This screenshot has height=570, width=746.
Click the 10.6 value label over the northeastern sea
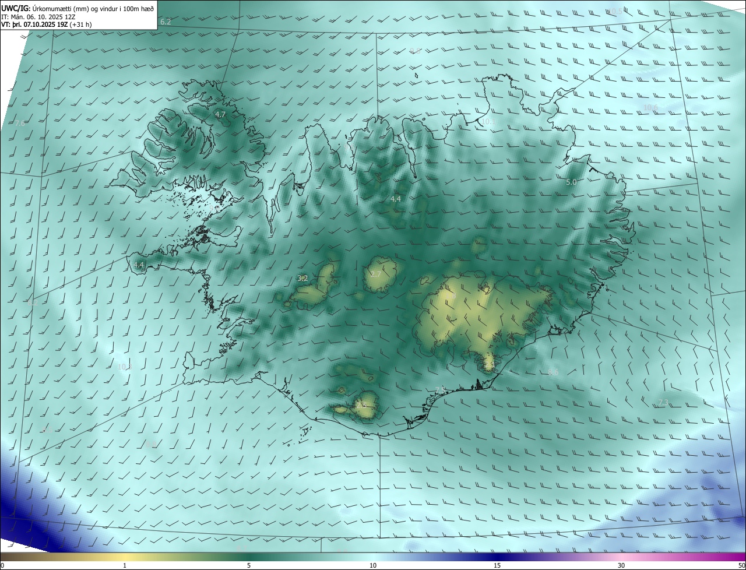pyautogui.click(x=650, y=107)
